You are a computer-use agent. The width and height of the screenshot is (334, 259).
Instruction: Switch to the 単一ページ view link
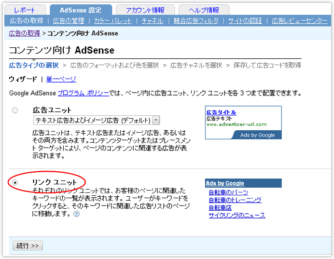point(61,79)
